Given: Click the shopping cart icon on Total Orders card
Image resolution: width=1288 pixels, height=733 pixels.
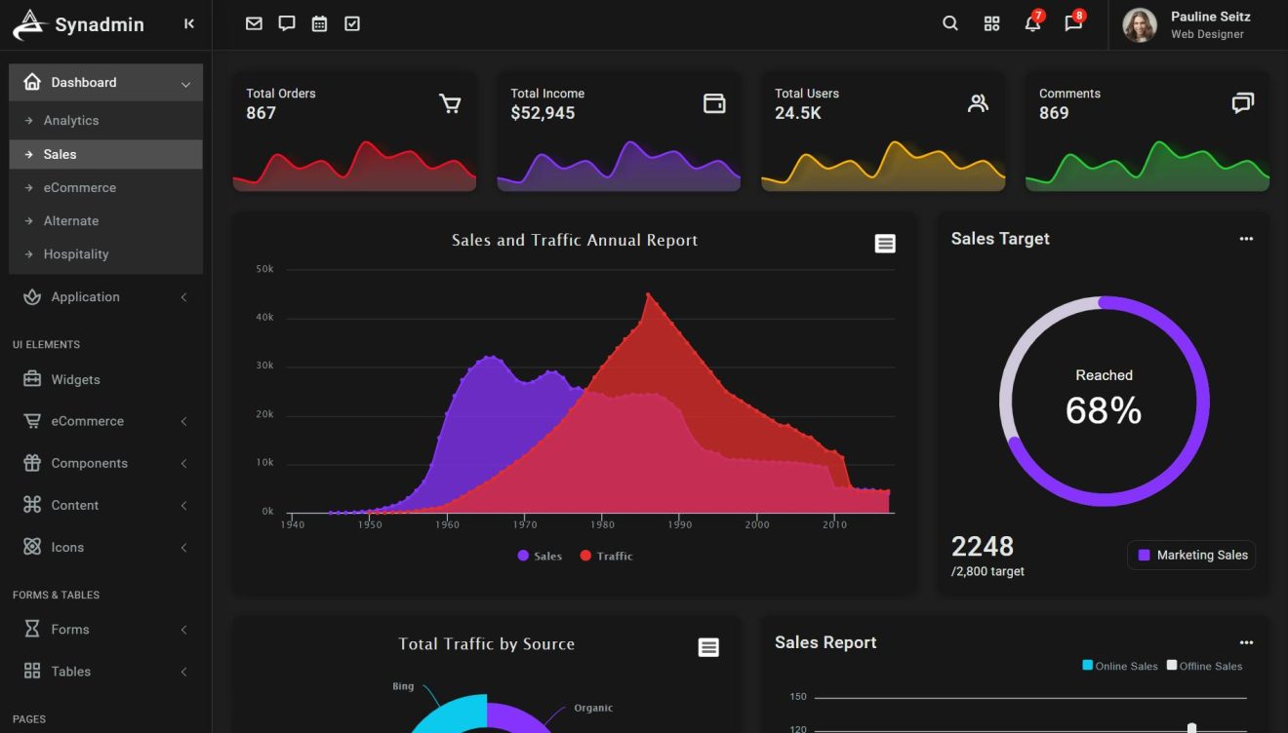Looking at the screenshot, I should (449, 103).
